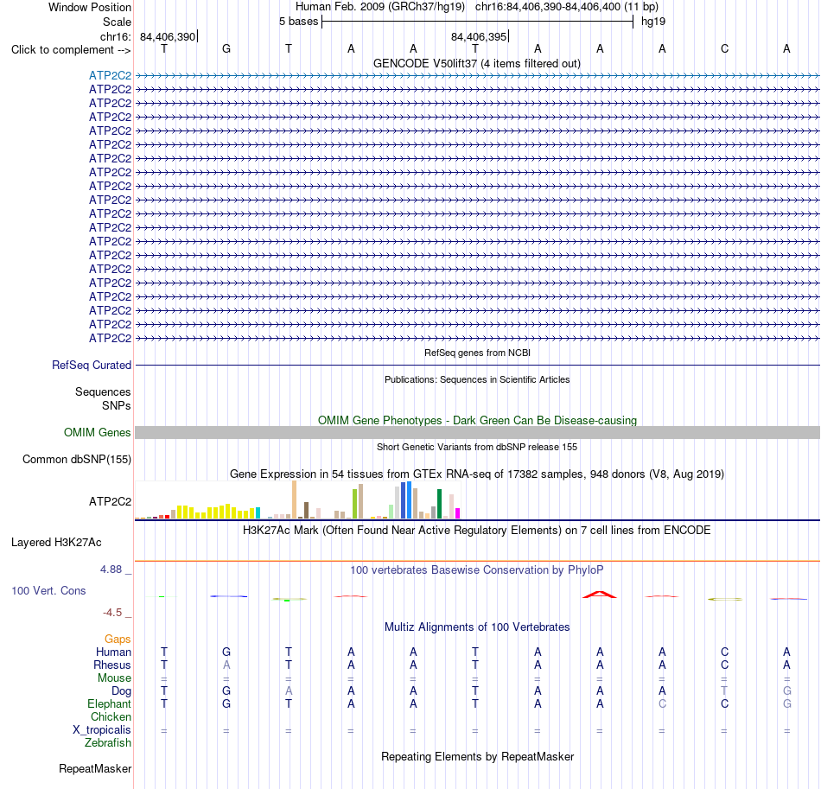Viewport: 821px width, 789px height.
Task: Click 'Repeating Elements by RepeatMasker' title
Action: point(477,756)
